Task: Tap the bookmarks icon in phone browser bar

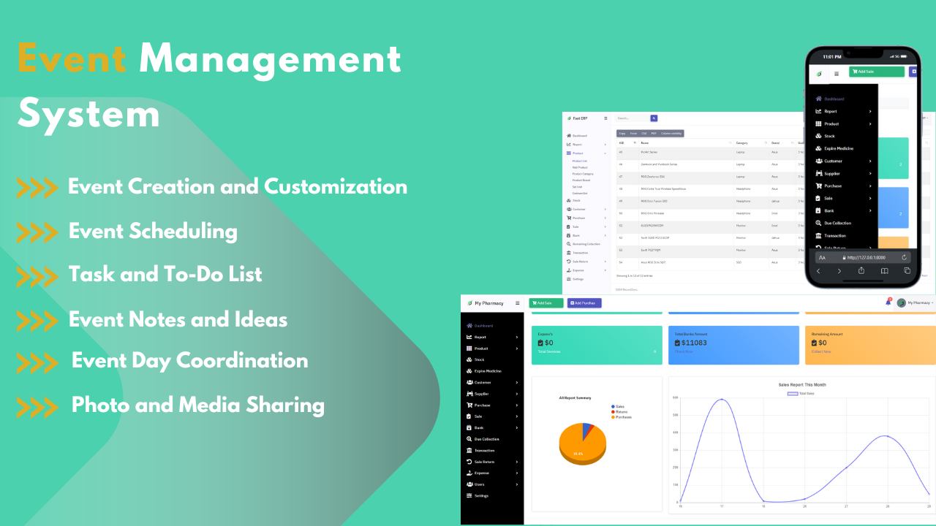Action: point(884,270)
